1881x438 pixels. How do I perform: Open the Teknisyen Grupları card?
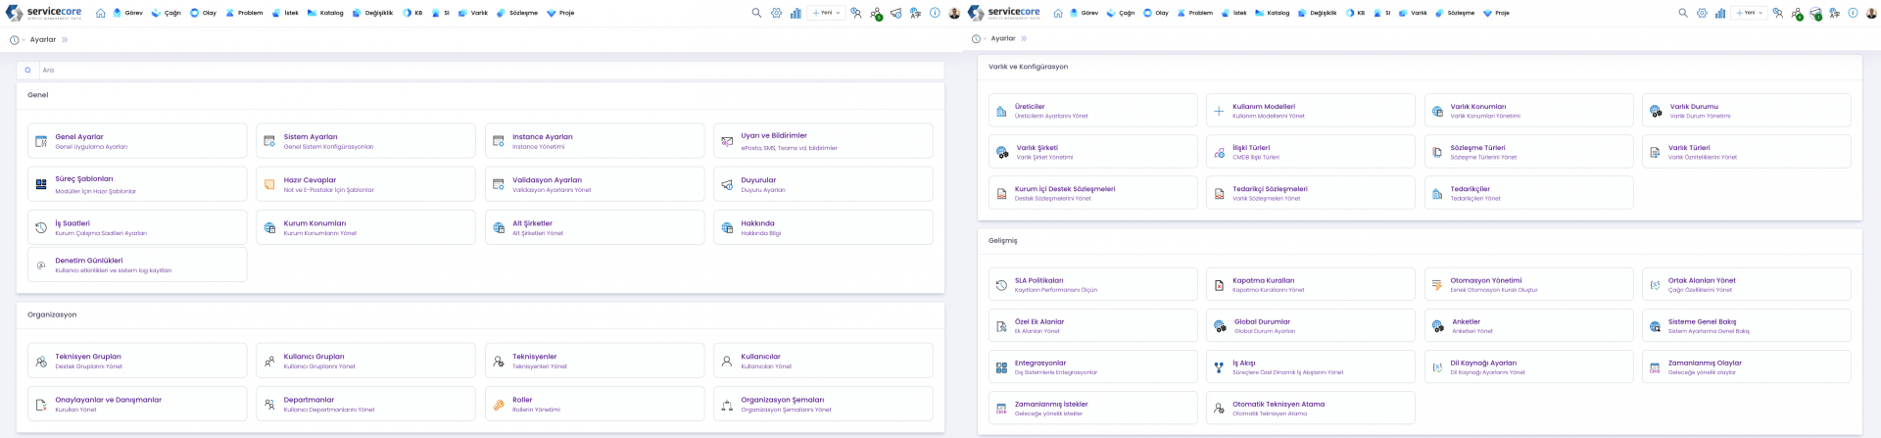136,361
